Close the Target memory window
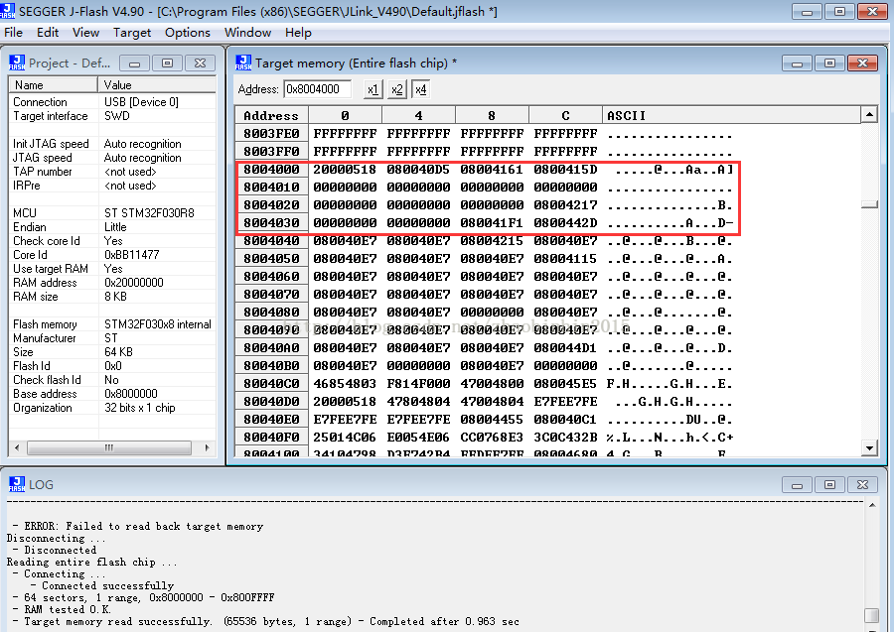Image resolution: width=894 pixels, height=632 pixels. (862, 63)
